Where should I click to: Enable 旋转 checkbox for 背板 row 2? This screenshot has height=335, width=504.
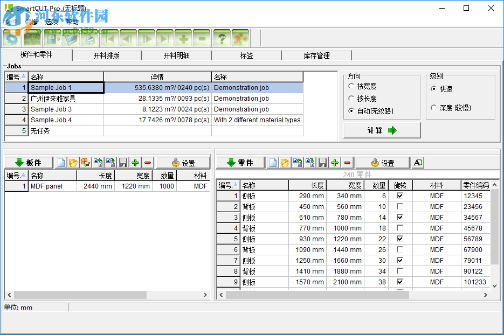(399, 206)
